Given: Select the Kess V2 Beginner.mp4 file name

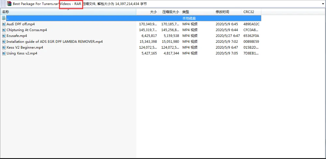Looking at the screenshot, I should point(25,47).
